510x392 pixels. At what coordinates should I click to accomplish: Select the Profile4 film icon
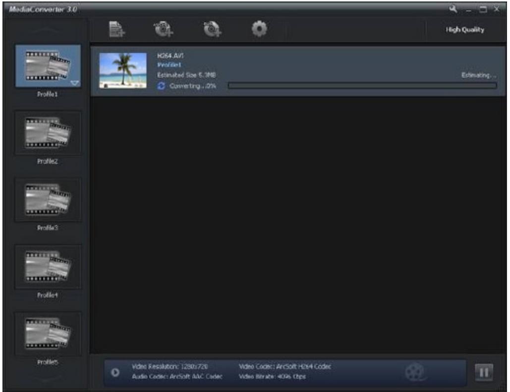coord(48,267)
